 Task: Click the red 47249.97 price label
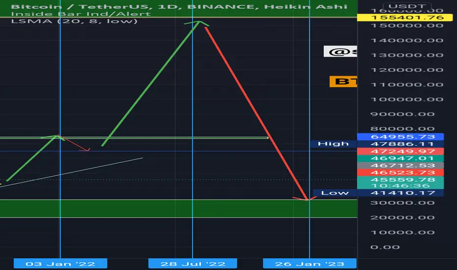pyautogui.click(x=401, y=151)
